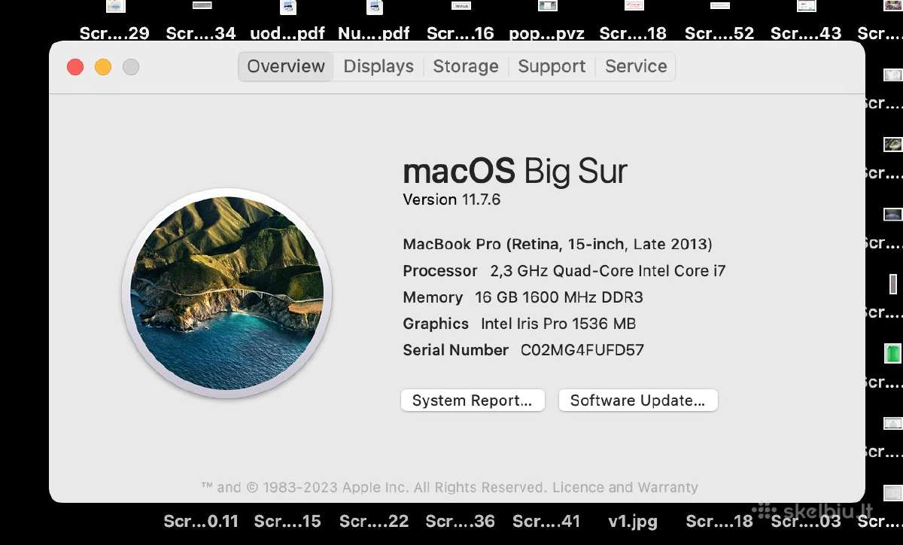Select desktop screenshot Scr....52
Viewport: 903px width, 545px height.
pos(719,33)
